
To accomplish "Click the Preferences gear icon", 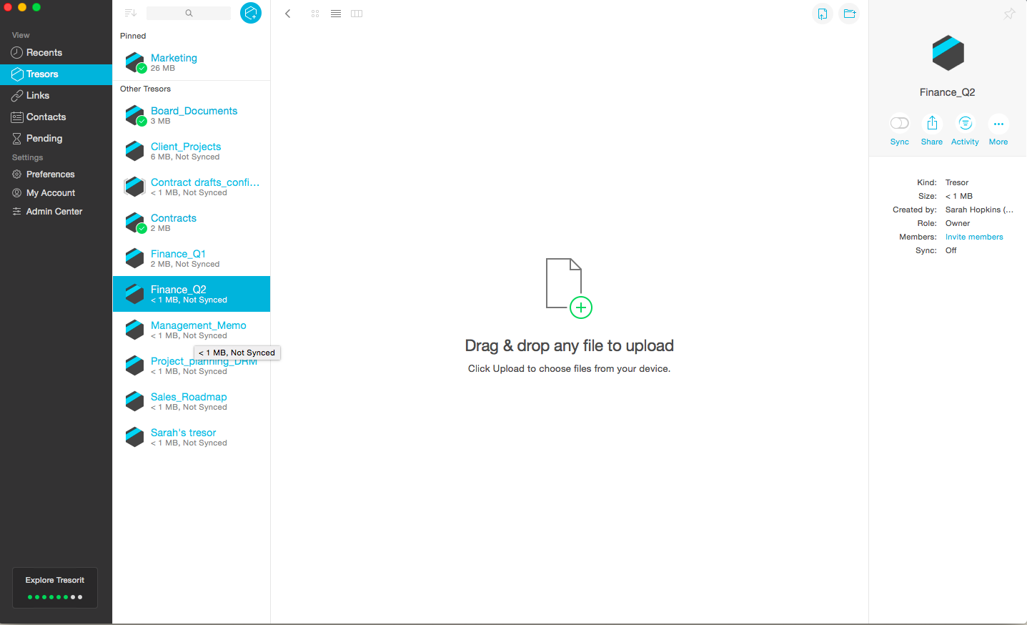I will tap(17, 174).
